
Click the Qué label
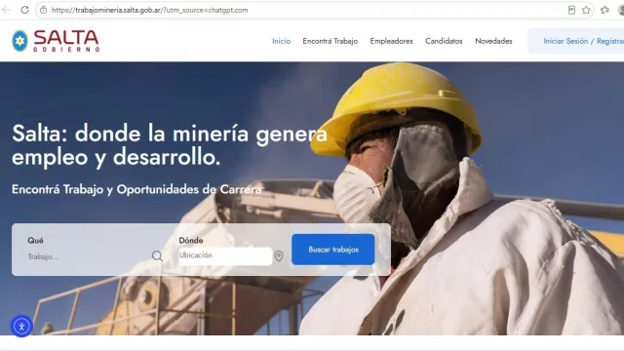35,241
